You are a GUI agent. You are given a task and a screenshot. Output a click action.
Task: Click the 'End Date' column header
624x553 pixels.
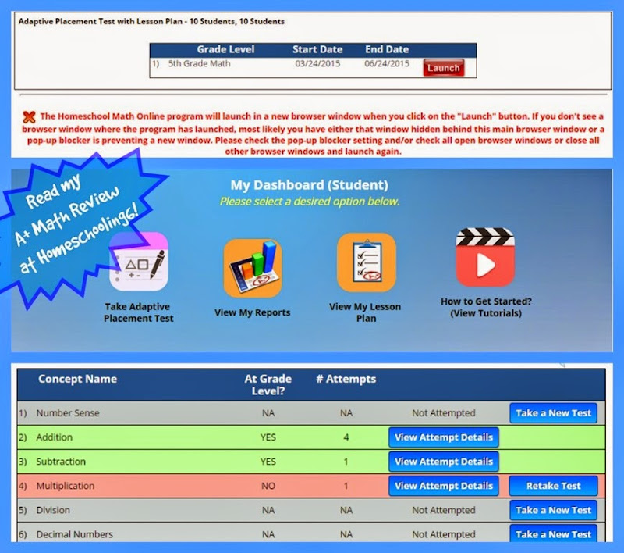387,49
